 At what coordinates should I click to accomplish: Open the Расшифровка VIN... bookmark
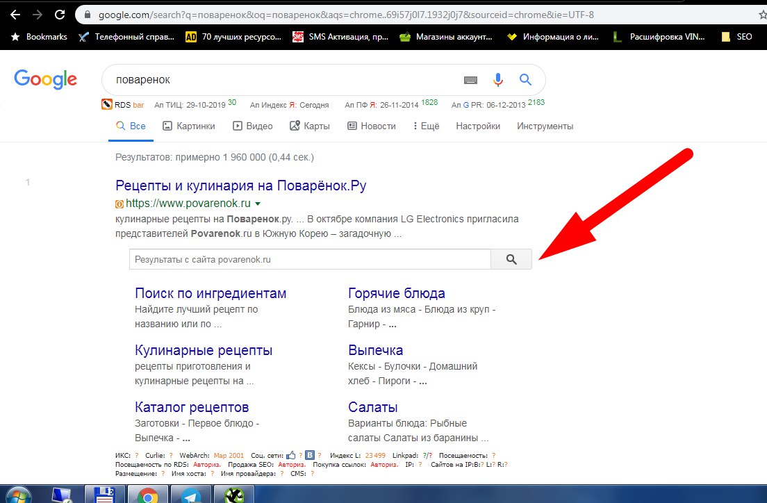(x=659, y=37)
